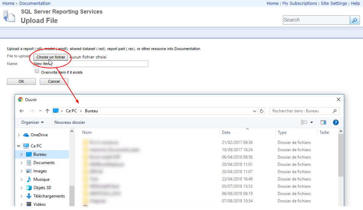Open address bar path history dropdown
The height and width of the screenshot is (210, 363).
tap(255, 111)
